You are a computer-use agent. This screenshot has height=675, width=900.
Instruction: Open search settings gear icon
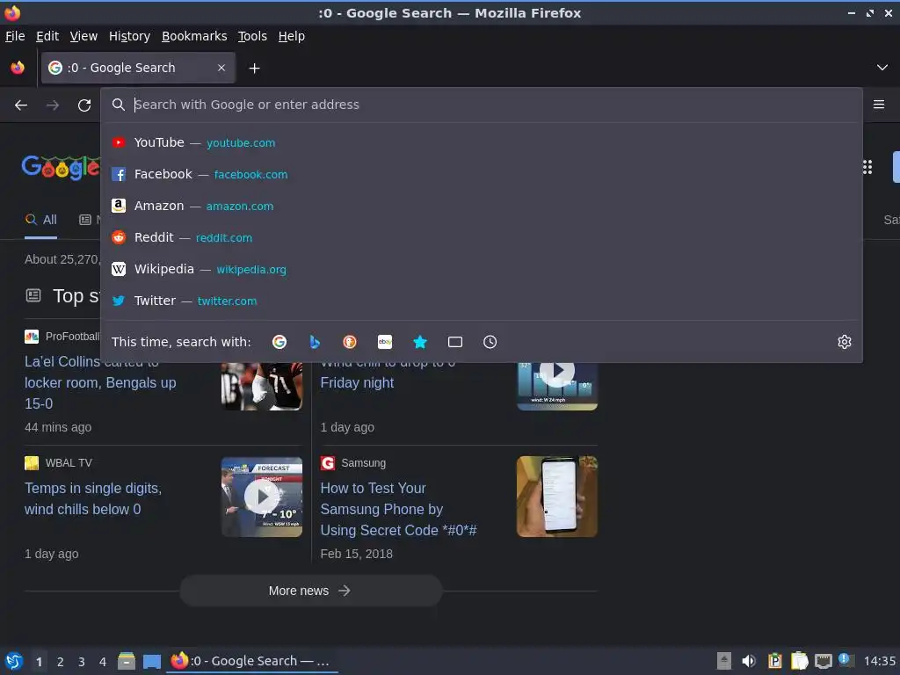pyautogui.click(x=845, y=342)
